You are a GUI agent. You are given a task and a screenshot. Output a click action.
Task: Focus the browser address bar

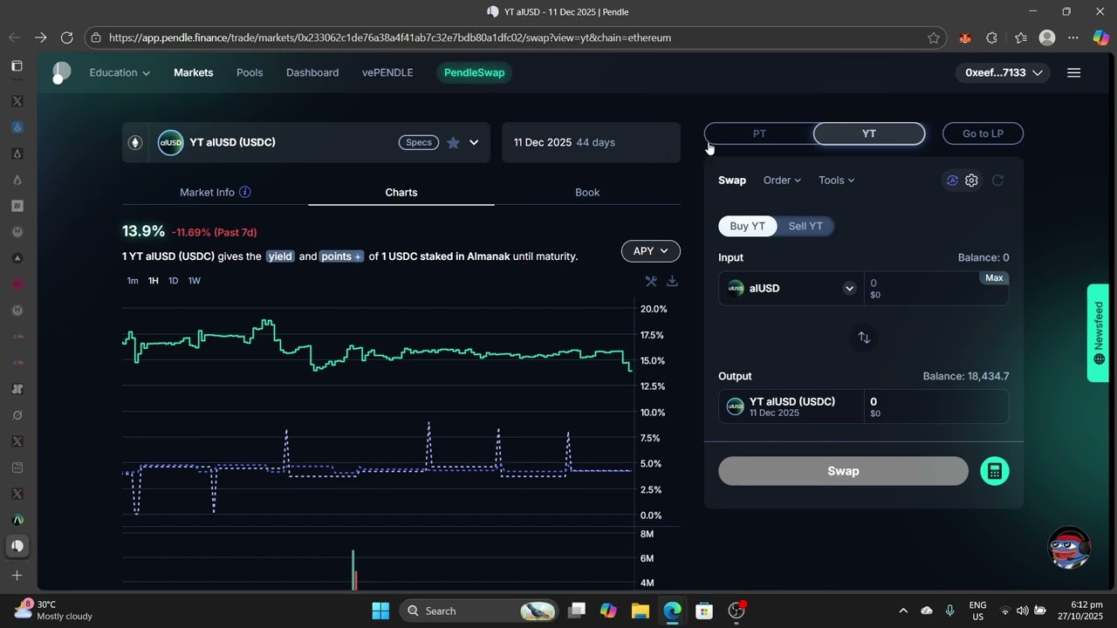pos(515,38)
